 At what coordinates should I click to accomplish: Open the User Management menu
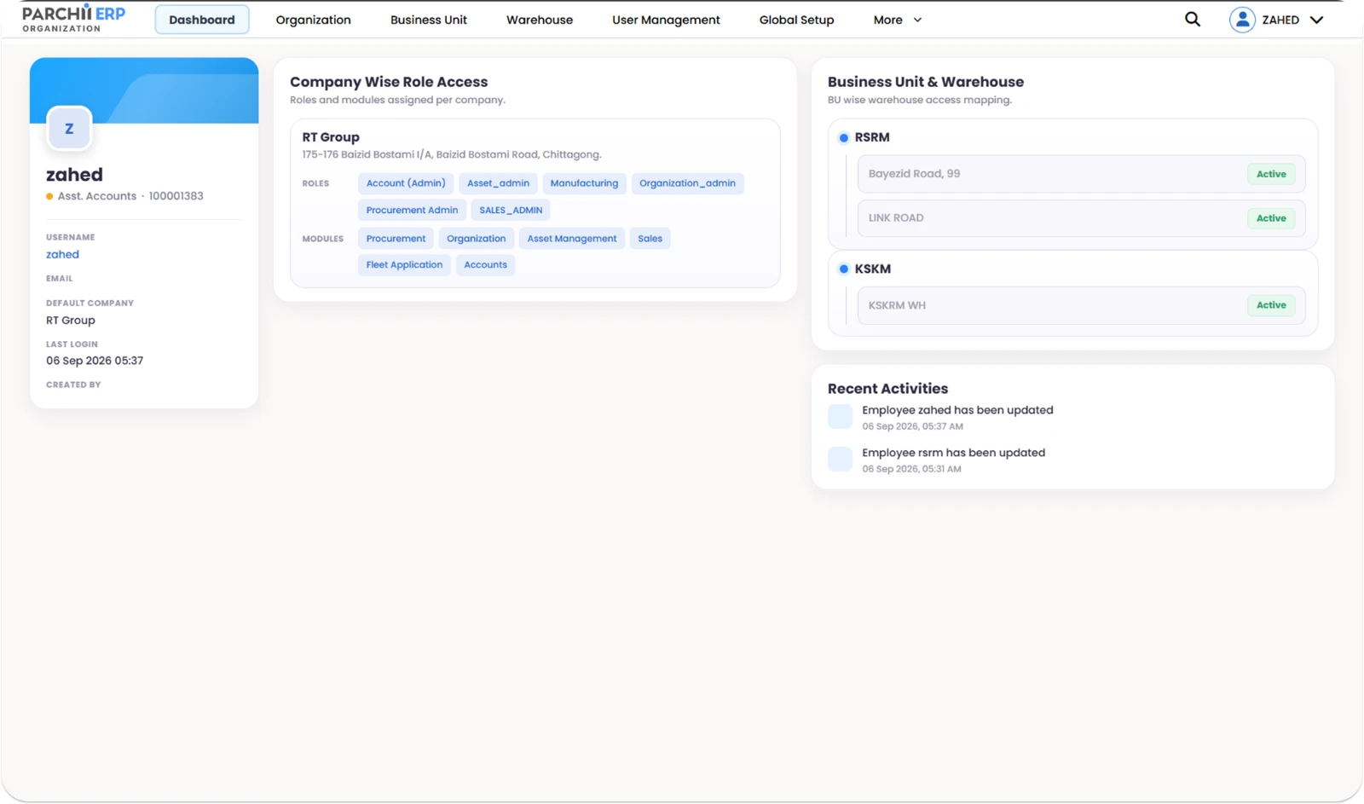[666, 20]
